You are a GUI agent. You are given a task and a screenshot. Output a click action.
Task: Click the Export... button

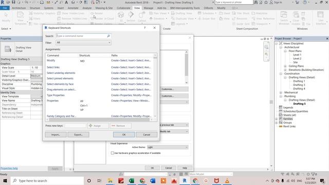[78, 135]
